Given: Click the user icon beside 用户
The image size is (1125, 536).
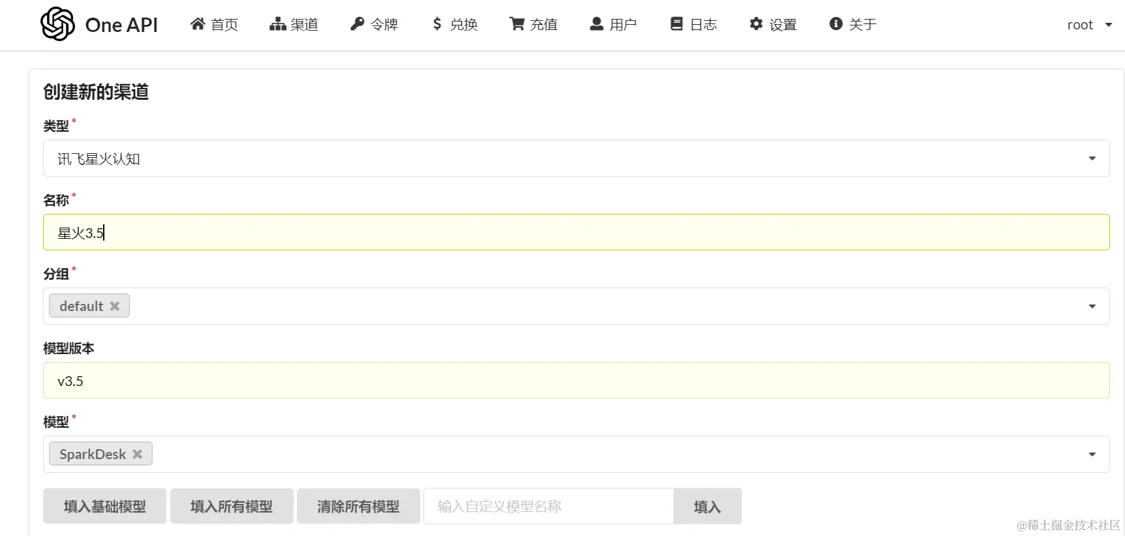Looking at the screenshot, I should pos(596,24).
